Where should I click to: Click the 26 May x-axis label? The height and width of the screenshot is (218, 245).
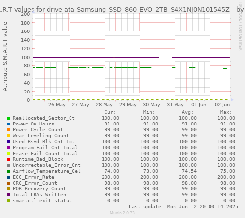click(x=57, y=105)
